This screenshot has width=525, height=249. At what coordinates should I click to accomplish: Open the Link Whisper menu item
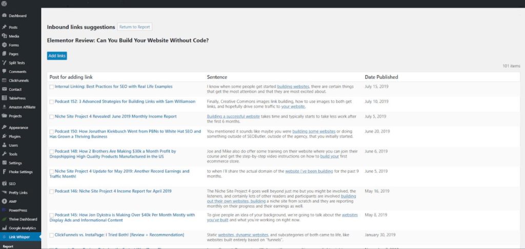point(21,237)
